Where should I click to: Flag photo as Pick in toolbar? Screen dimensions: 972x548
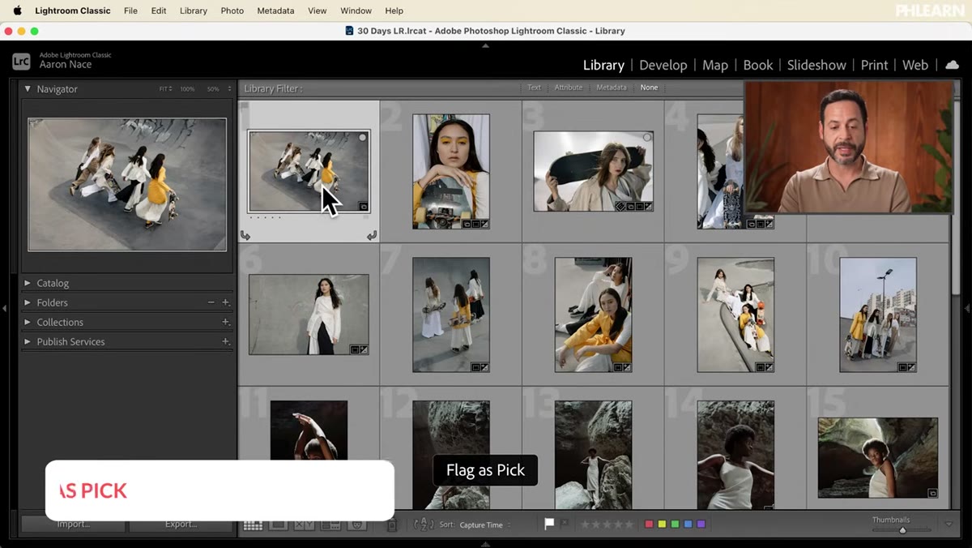(x=549, y=524)
